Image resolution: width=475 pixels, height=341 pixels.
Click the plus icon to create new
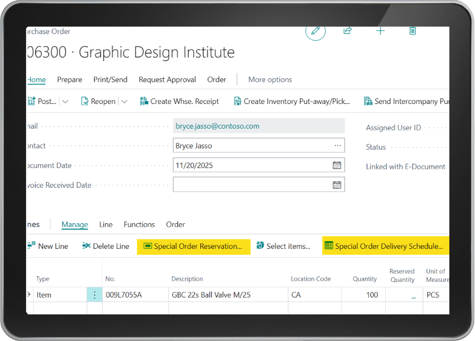click(380, 31)
